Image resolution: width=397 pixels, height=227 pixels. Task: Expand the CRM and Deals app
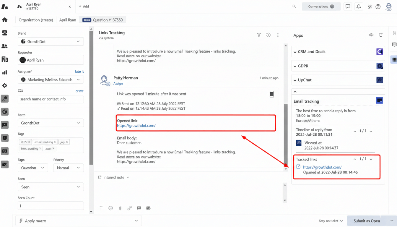[311, 52]
